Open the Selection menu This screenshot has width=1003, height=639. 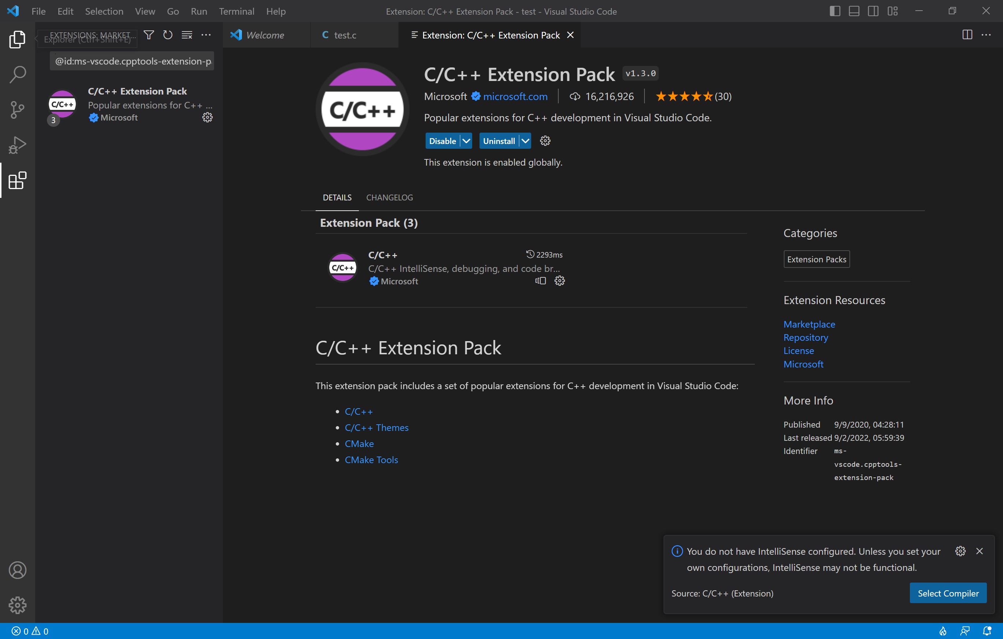pos(104,11)
